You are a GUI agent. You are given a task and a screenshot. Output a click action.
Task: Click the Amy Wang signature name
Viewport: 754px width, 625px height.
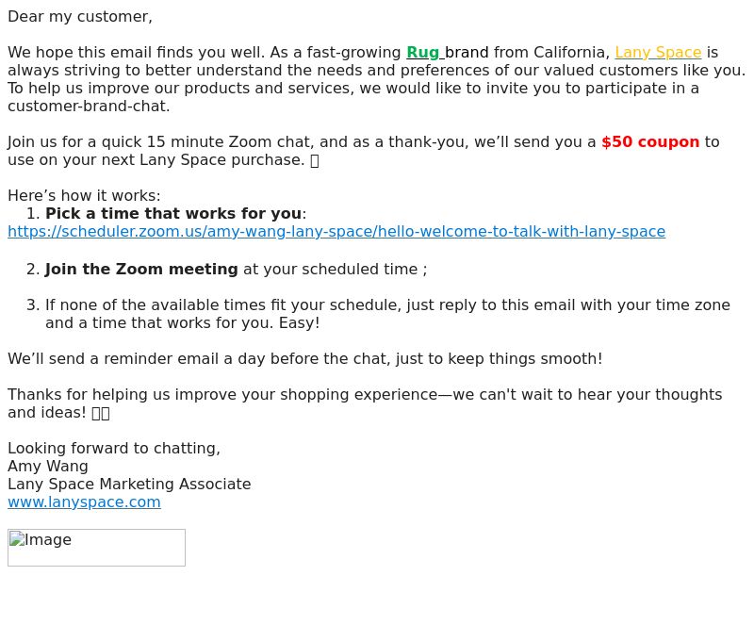(48, 467)
